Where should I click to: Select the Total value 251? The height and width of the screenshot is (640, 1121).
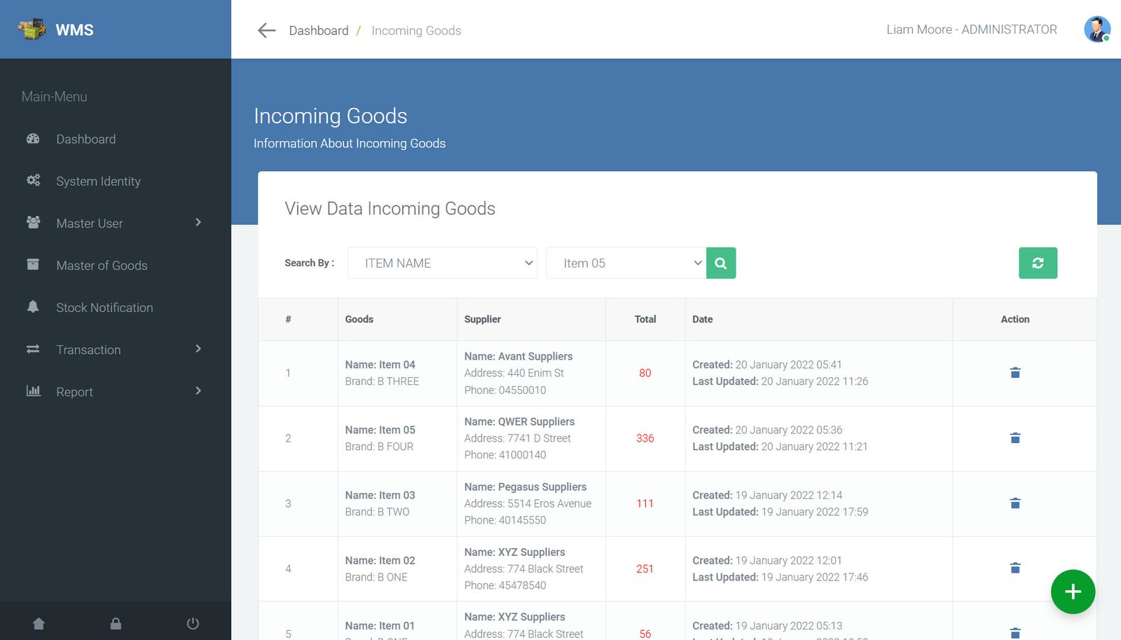click(645, 568)
